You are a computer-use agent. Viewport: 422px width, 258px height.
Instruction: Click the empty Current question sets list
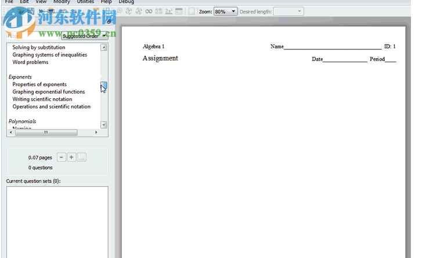[57, 222]
